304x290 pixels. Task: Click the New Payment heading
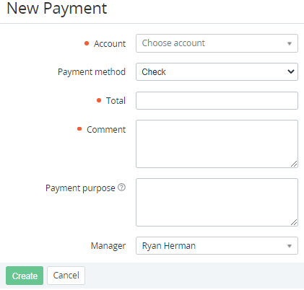point(57,9)
